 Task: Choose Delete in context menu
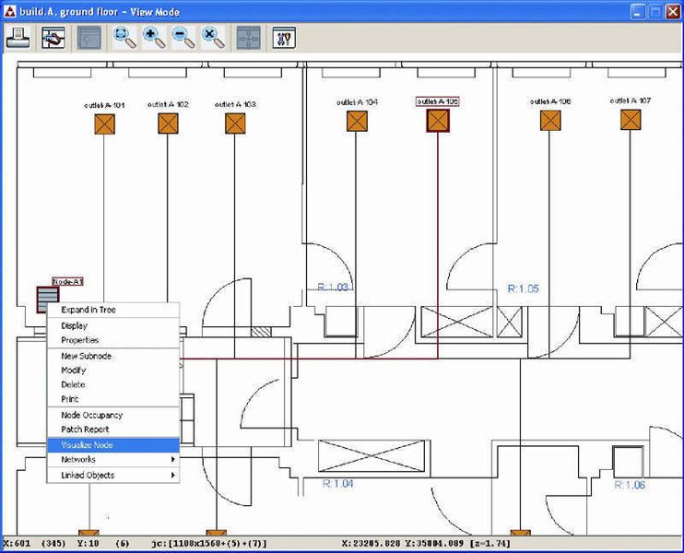click(x=113, y=384)
